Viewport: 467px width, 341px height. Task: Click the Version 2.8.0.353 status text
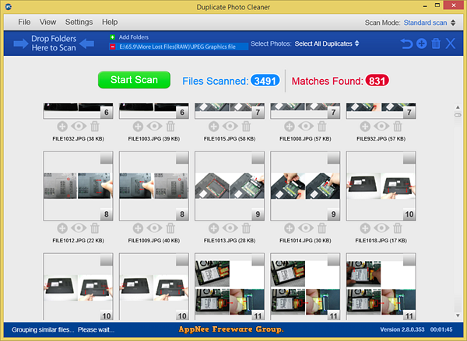pyautogui.click(x=402, y=329)
